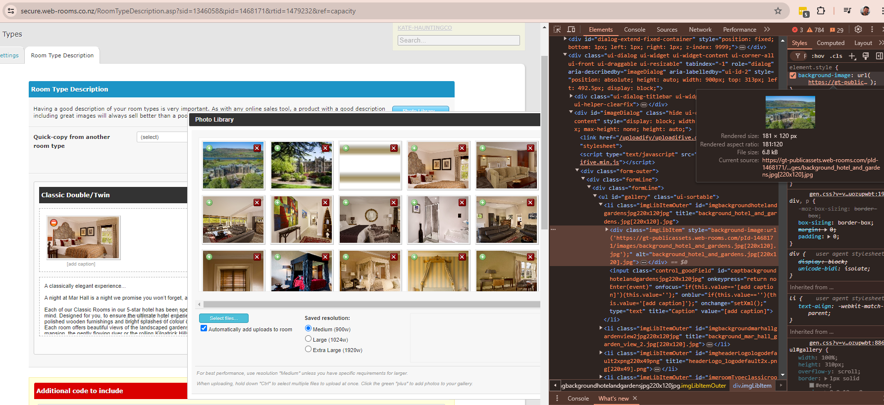Open DevTools settings gear
Image resolution: width=884 pixels, height=405 pixels.
pyautogui.click(x=858, y=30)
